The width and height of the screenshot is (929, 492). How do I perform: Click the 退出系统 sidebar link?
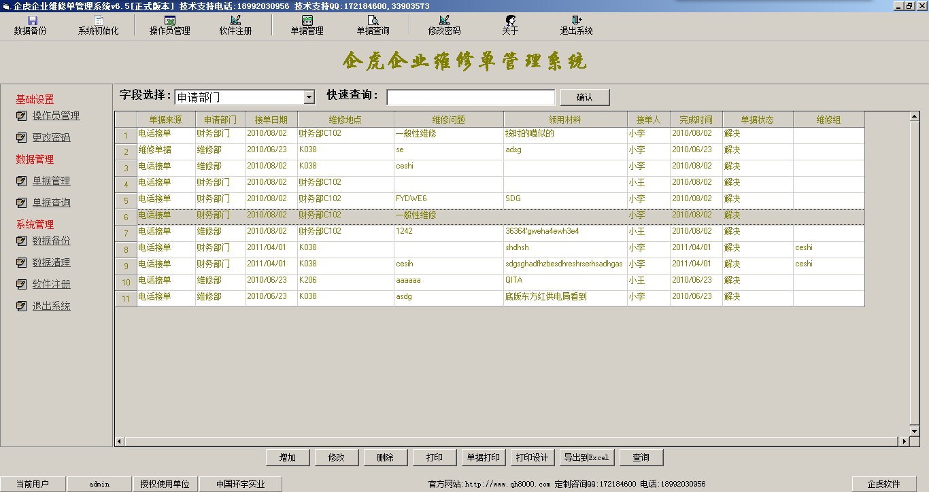pos(51,306)
